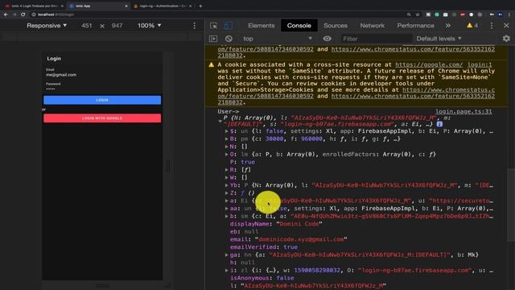
Task: Open the https://google.com/ link
Action: [429, 64]
